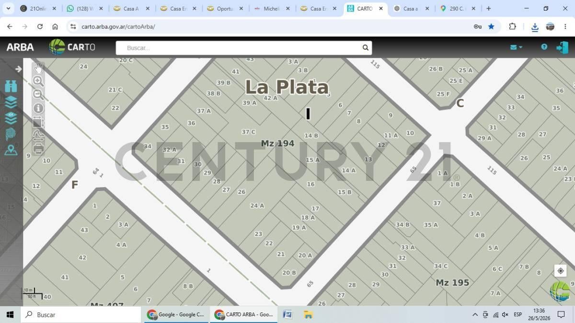
Task: Close the CARTO browser tab
Action: 381,9
